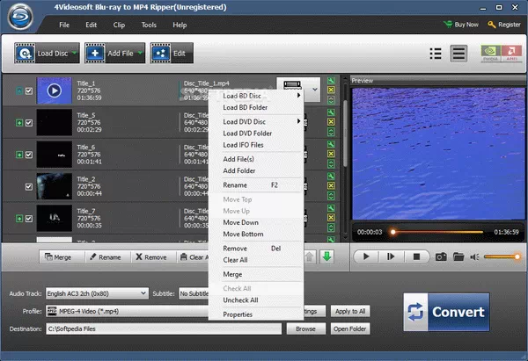Click green move-down arrow button
The height and width of the screenshot is (361, 528).
click(326, 256)
